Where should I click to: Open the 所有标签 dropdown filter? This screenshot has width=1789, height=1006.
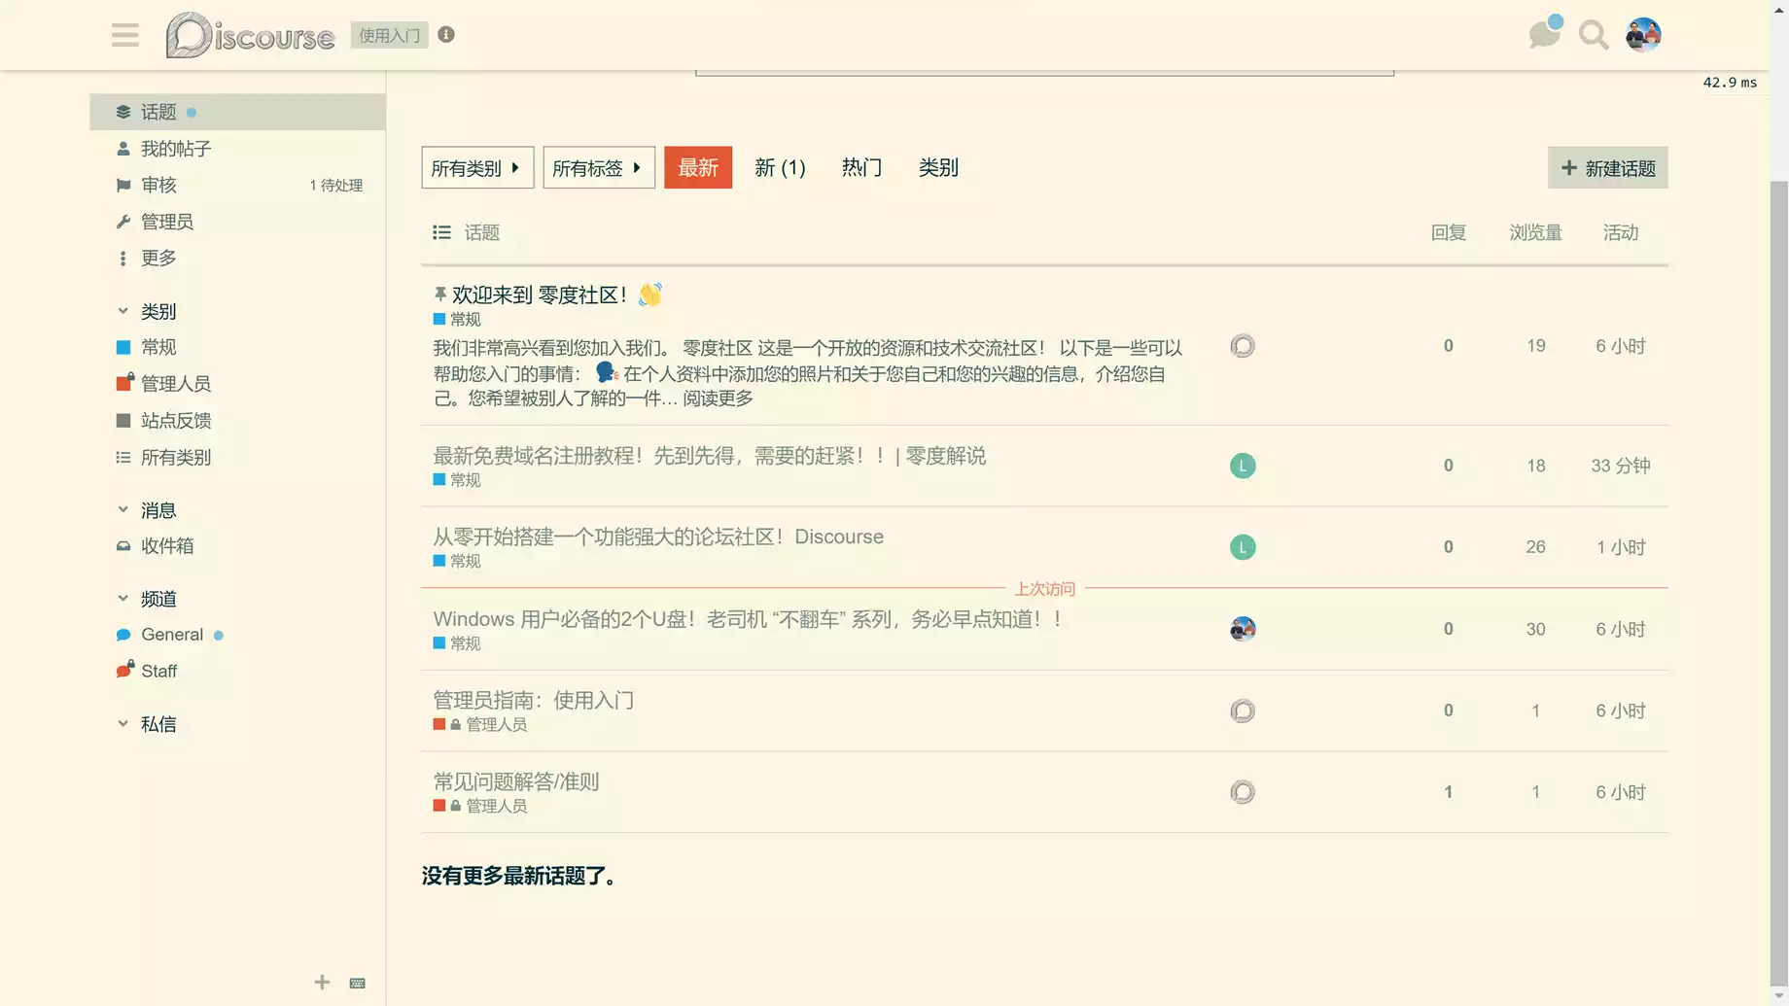tap(598, 168)
